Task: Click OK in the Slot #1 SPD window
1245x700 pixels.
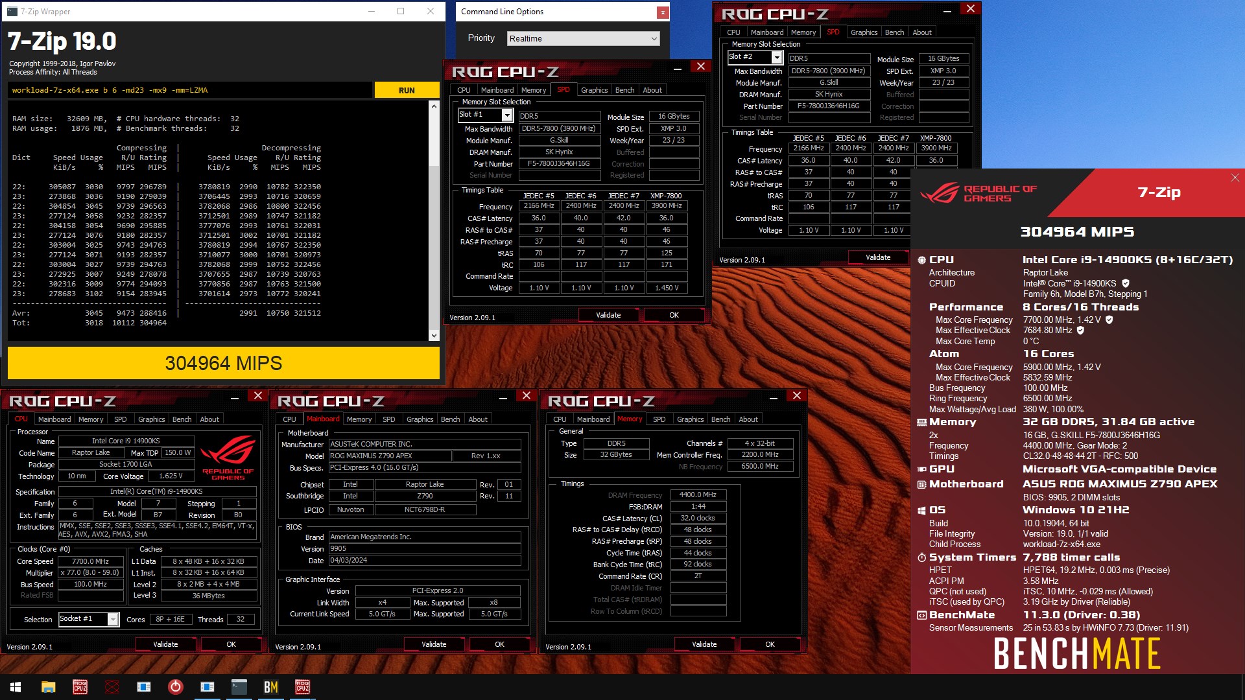Action: click(x=674, y=315)
